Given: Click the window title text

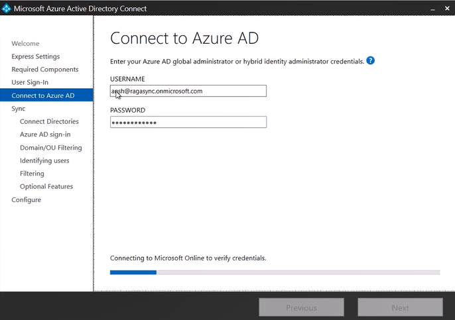Looking at the screenshot, I should [80, 9].
